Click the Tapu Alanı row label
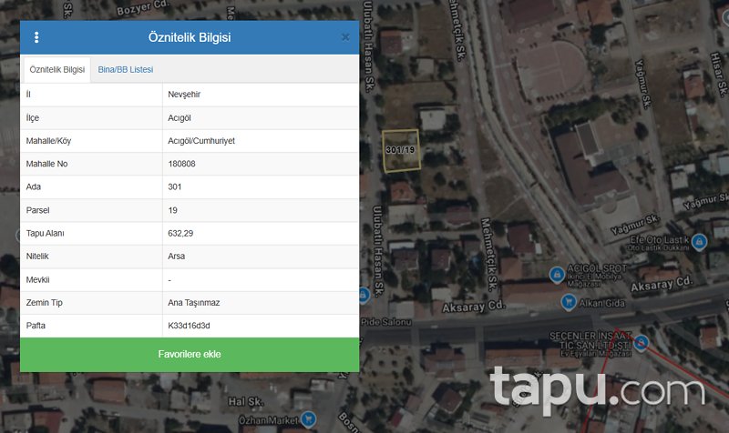Viewport: 729px width, 433px height. pos(45,234)
